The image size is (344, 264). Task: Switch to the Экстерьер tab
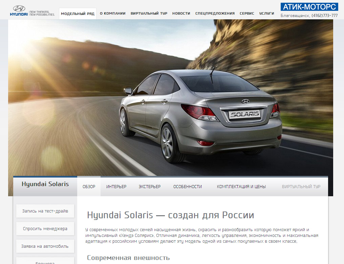pyautogui.click(x=150, y=186)
